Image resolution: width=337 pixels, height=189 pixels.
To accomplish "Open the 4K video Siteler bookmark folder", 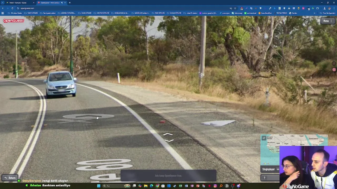I will click(x=15, y=13).
